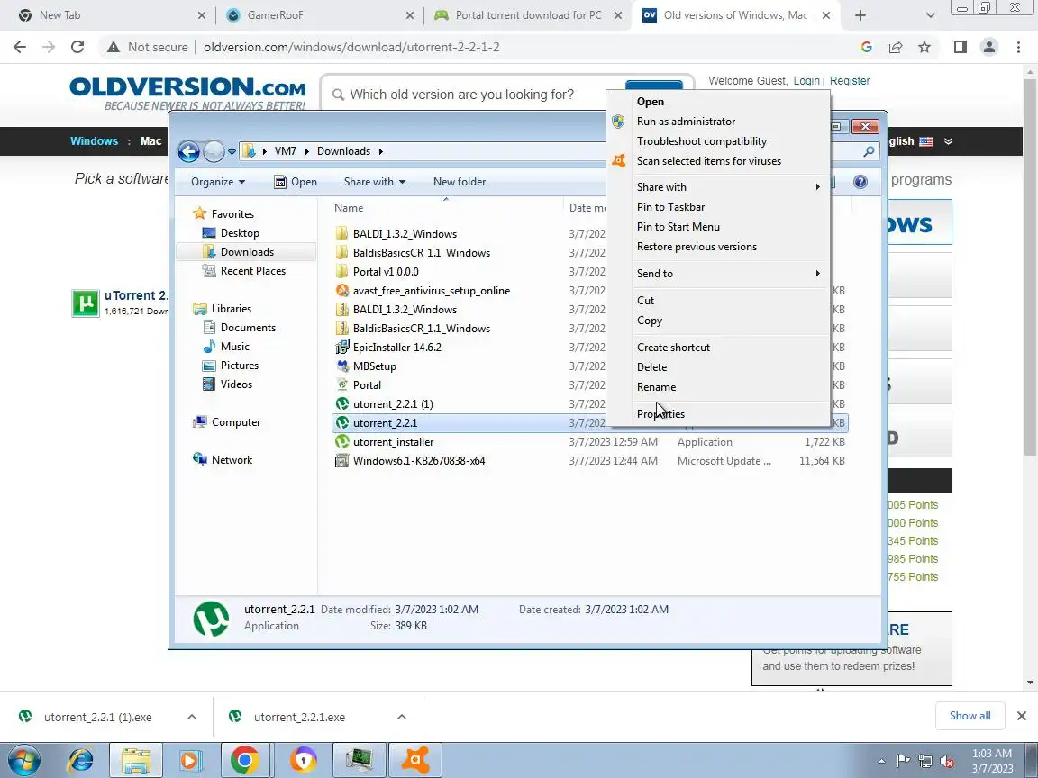This screenshot has height=778, width=1038.
Task: Switch to the GamerRooF tab
Action: click(321, 15)
